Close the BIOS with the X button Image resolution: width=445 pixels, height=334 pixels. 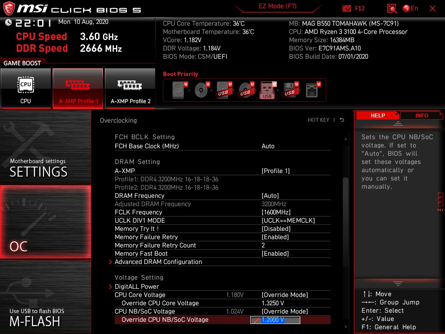tap(432, 9)
